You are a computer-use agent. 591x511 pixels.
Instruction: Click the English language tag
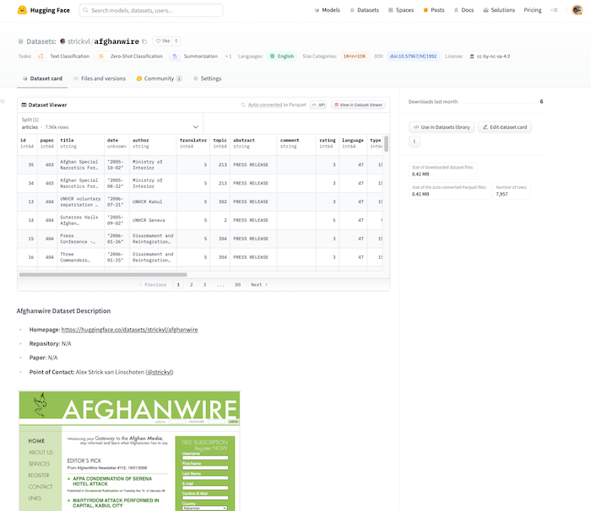point(282,56)
